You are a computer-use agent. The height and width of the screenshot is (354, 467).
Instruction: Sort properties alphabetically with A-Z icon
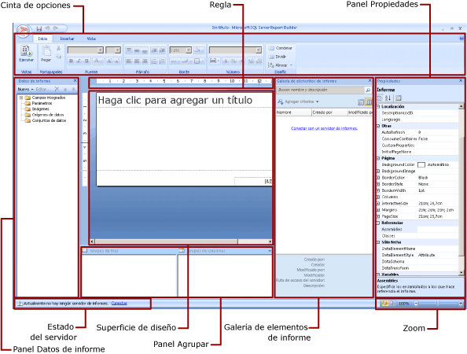pos(388,98)
